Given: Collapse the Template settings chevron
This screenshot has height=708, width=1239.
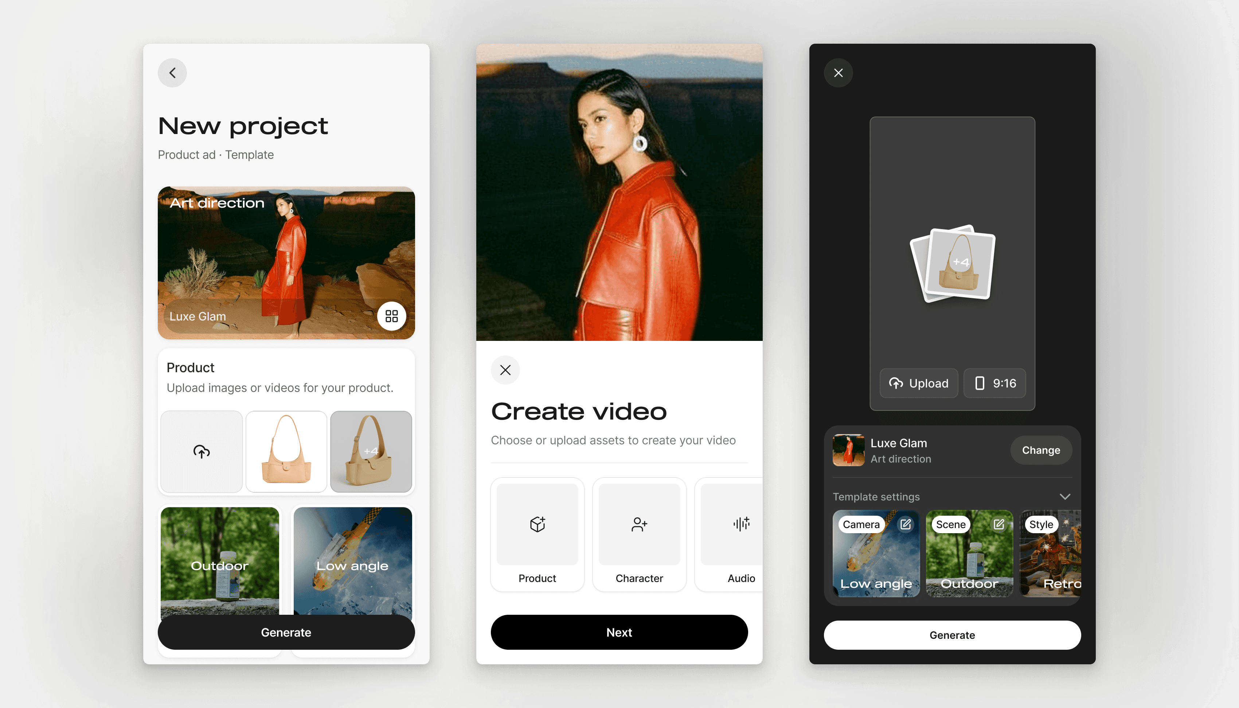Looking at the screenshot, I should tap(1065, 496).
